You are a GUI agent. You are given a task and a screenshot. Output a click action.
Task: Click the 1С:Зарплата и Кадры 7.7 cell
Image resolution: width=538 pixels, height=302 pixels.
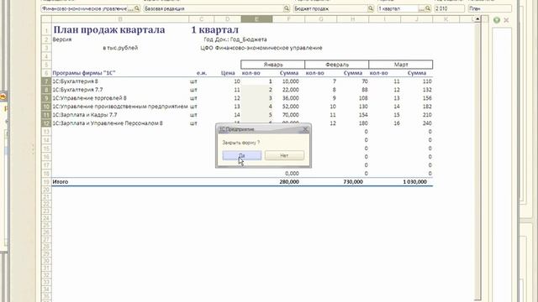[x=85, y=115]
